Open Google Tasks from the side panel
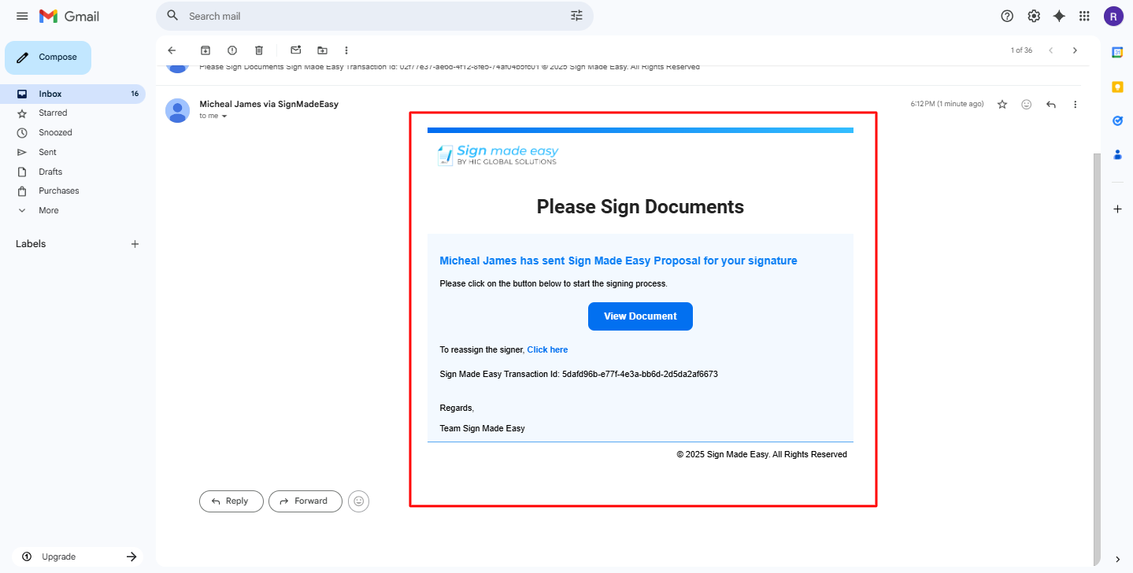The image size is (1133, 573). tap(1116, 120)
